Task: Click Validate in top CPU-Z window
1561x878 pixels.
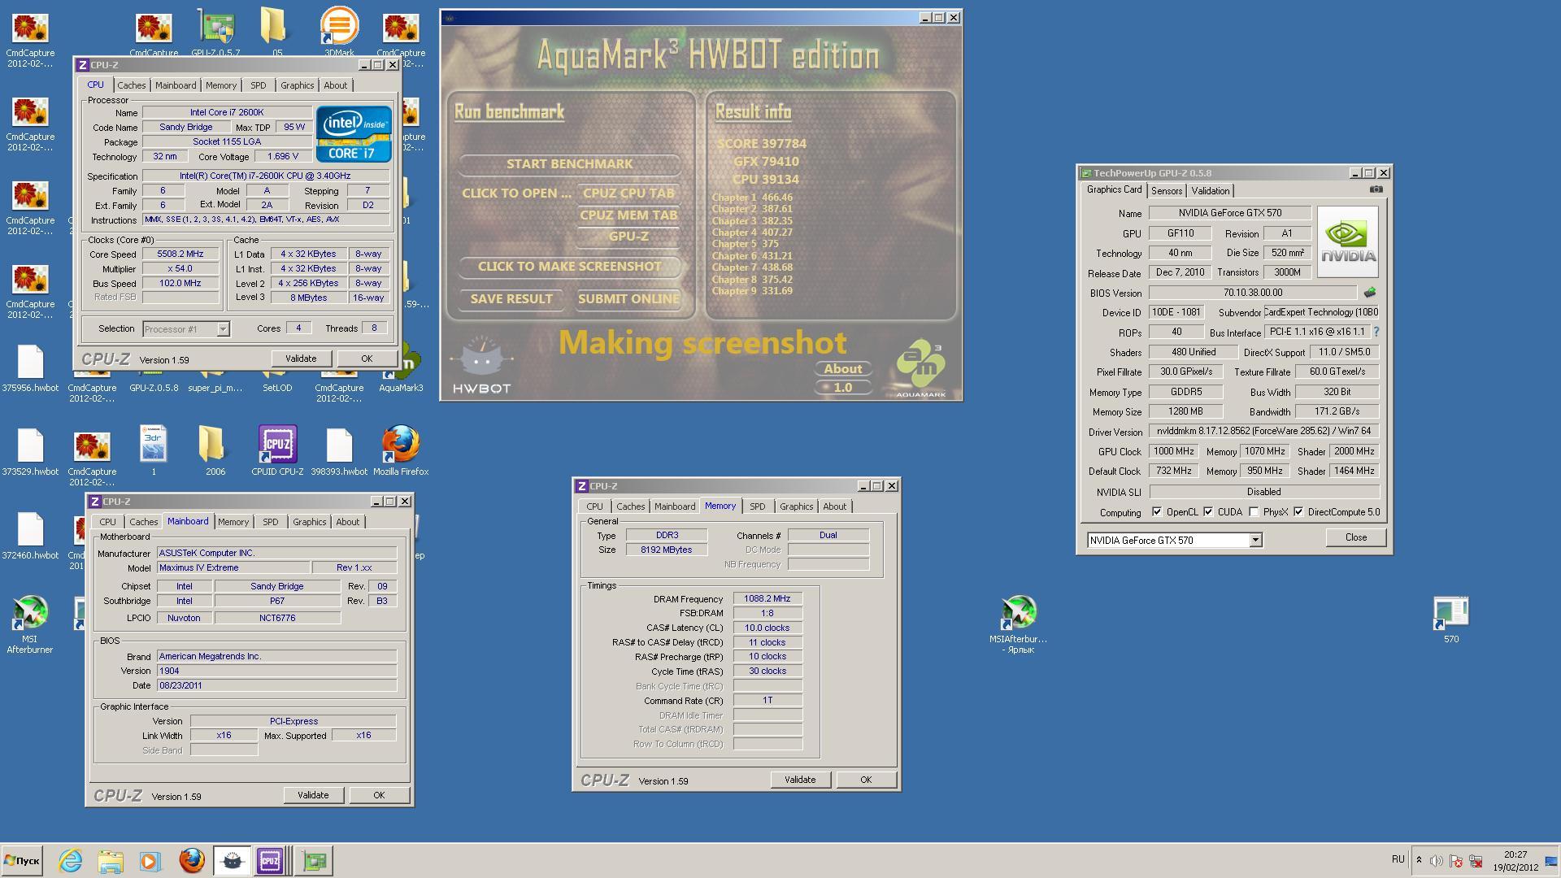Action: pyautogui.click(x=301, y=359)
